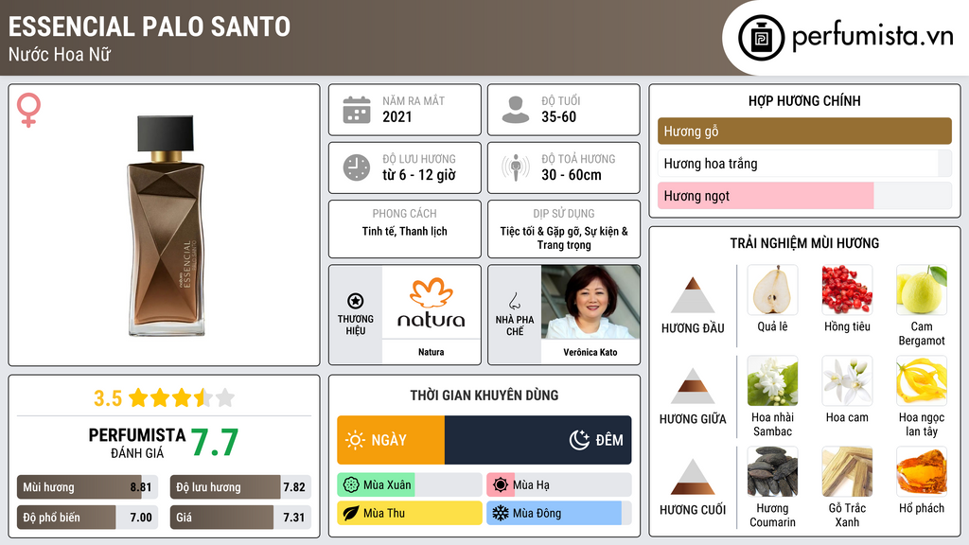Click the age range 35-60

(x=558, y=116)
